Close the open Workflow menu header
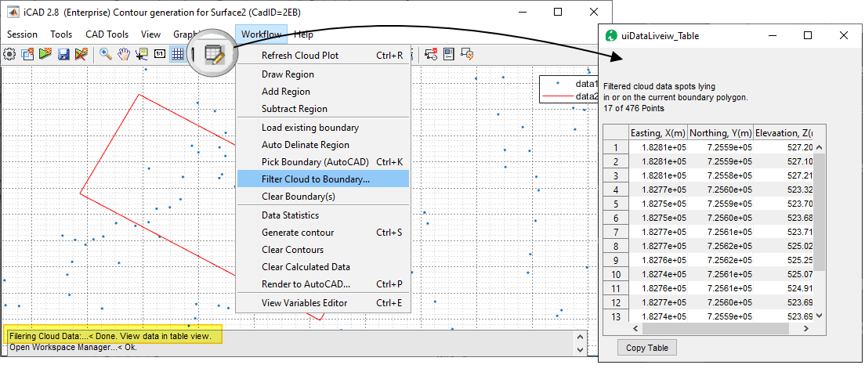Screen dimensions: 865x372 pos(261,34)
